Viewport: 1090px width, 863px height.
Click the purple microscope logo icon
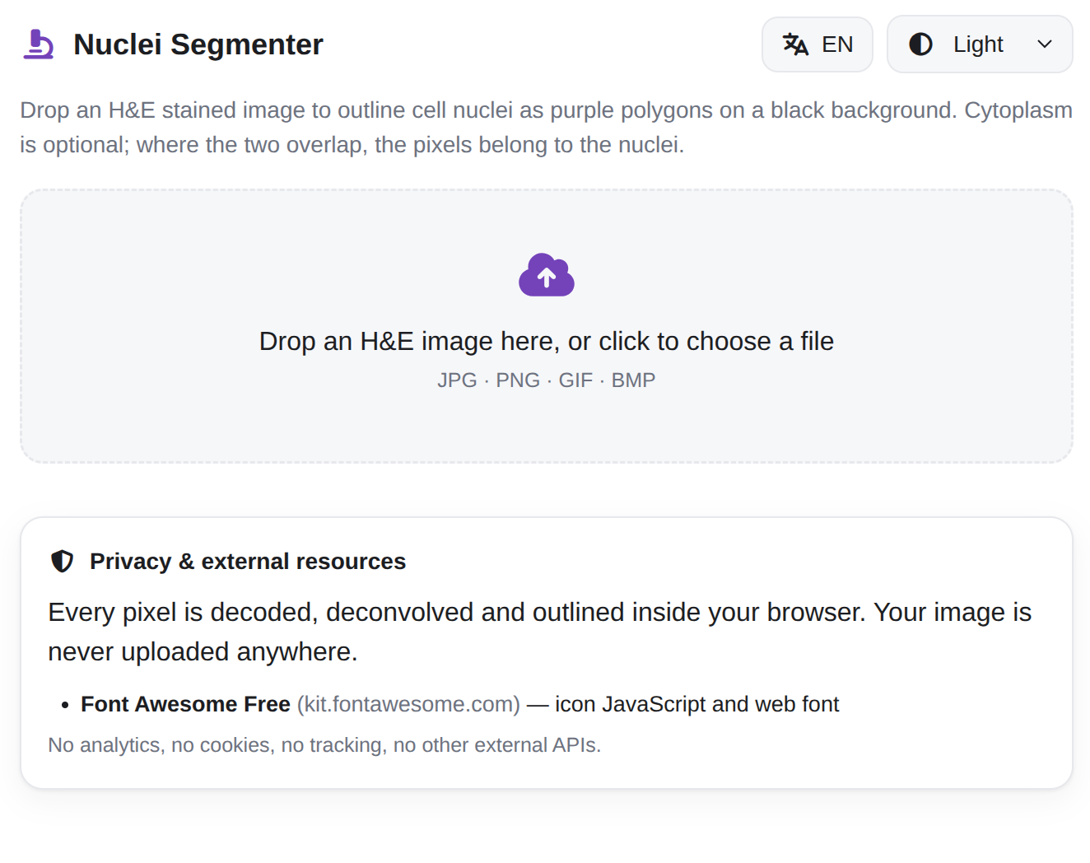point(38,44)
